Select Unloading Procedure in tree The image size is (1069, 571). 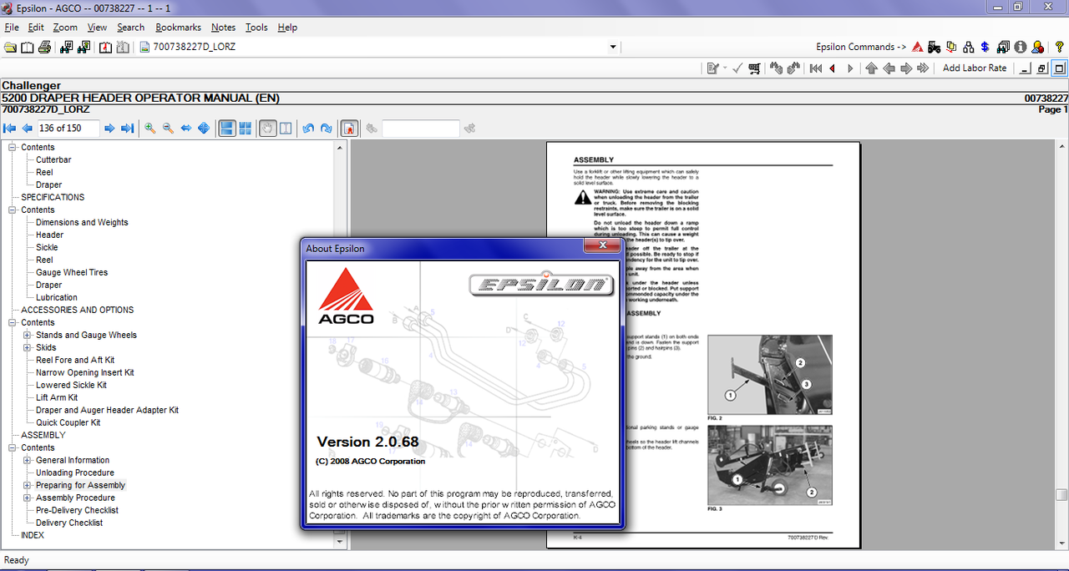[75, 472]
